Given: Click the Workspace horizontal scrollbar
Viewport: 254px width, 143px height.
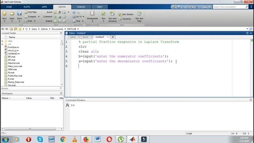Looking at the screenshot, I should (30, 129).
